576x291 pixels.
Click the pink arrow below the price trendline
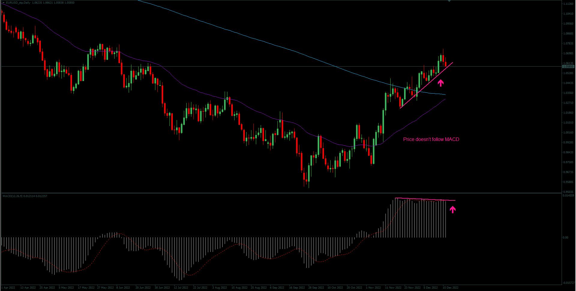pos(440,83)
